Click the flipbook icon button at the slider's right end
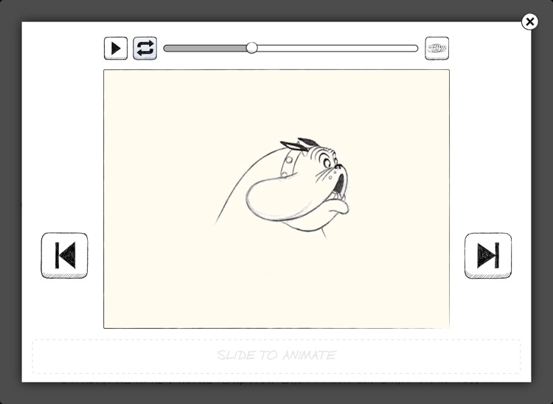The width and height of the screenshot is (553, 404). pyautogui.click(x=437, y=49)
